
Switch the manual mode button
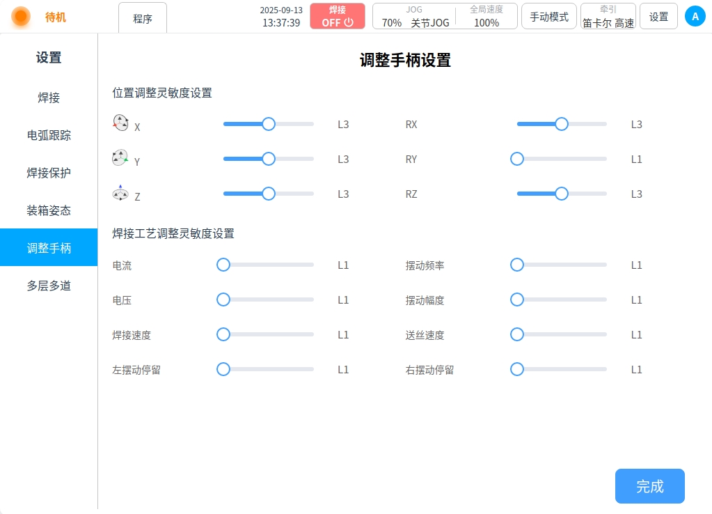[x=548, y=17]
